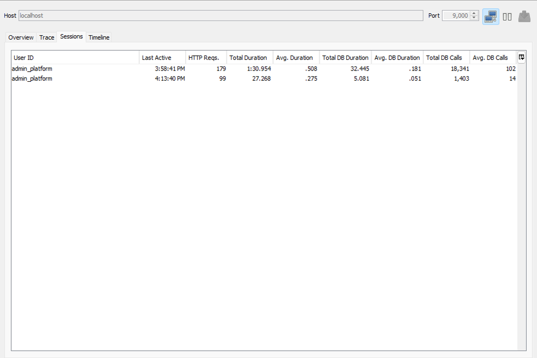Click the grayed download/export icon
Image resolution: width=537 pixels, height=358 pixels.
[524, 16]
